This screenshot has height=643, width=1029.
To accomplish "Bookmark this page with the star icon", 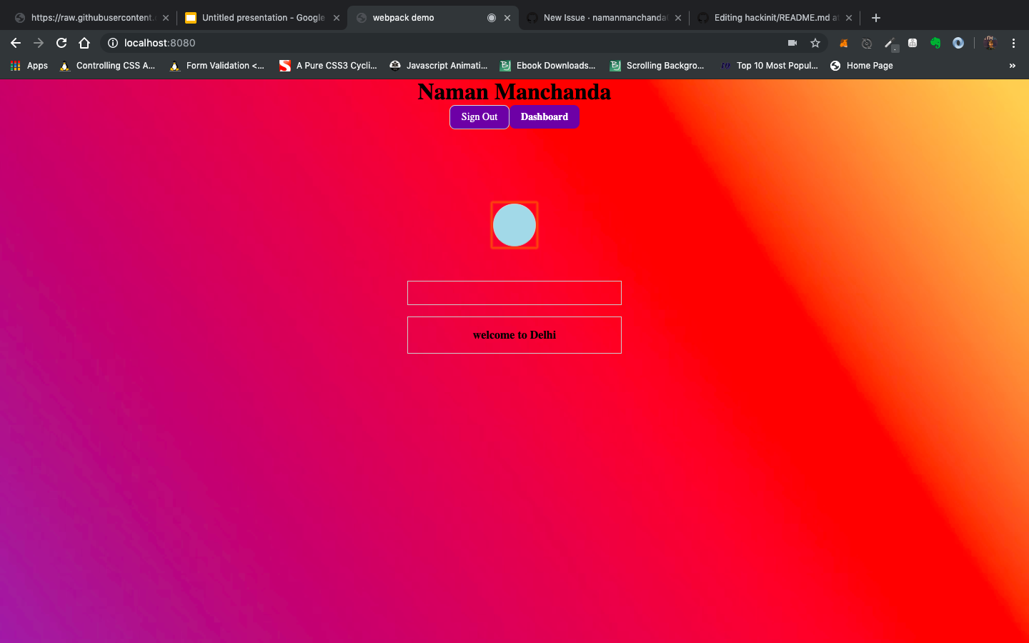I will click(x=815, y=43).
